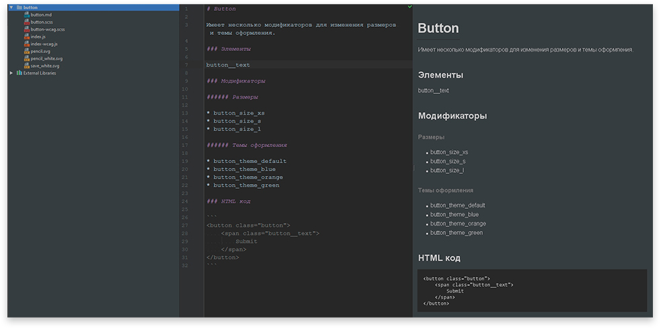Click '###### Темы оформления' heading in editor
The width and height of the screenshot is (661, 329).
pos(247,145)
